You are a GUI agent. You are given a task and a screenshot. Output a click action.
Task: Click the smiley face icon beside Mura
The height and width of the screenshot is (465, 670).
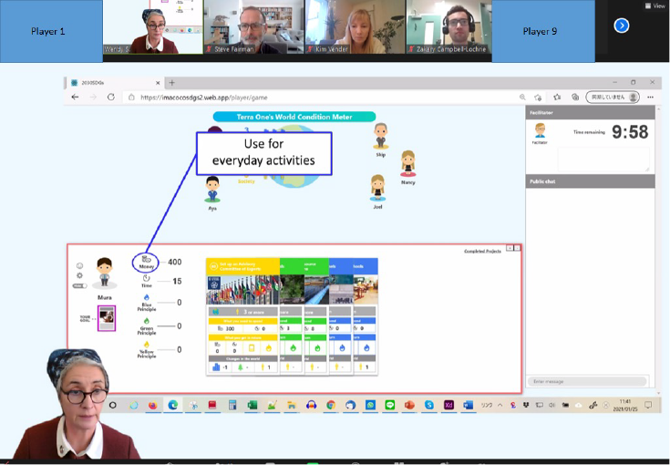pos(79,265)
